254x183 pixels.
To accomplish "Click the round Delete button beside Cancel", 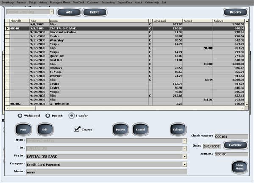I will [x=120, y=130].
